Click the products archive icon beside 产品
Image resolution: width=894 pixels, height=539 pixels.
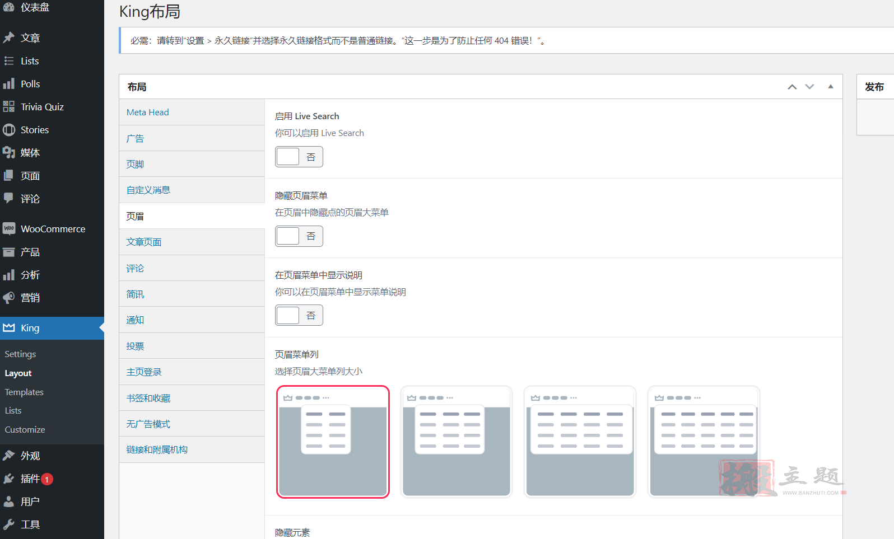click(x=8, y=252)
